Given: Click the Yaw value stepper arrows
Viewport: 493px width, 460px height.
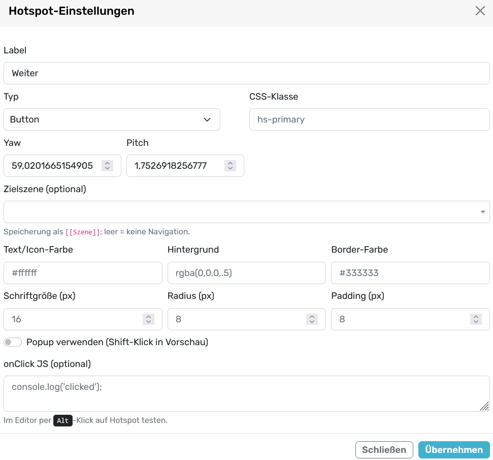Looking at the screenshot, I should [107, 166].
